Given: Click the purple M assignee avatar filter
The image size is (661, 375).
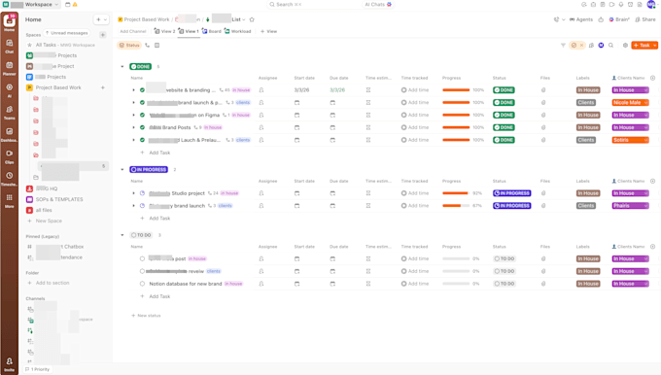Looking at the screenshot, I should tap(601, 45).
